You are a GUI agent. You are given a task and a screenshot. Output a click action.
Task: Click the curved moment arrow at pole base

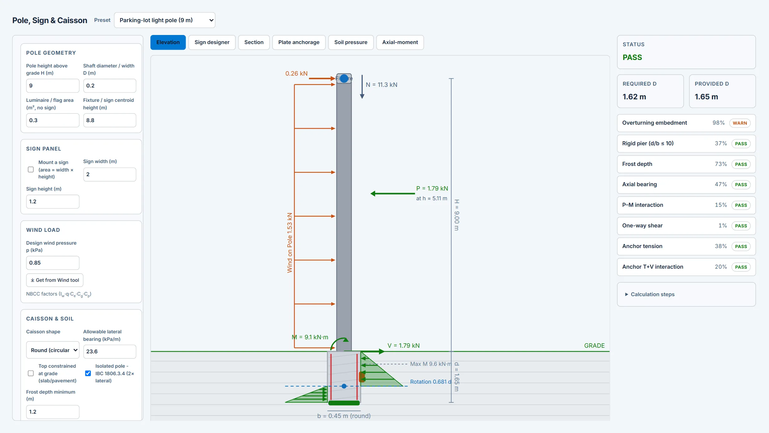[x=340, y=343]
